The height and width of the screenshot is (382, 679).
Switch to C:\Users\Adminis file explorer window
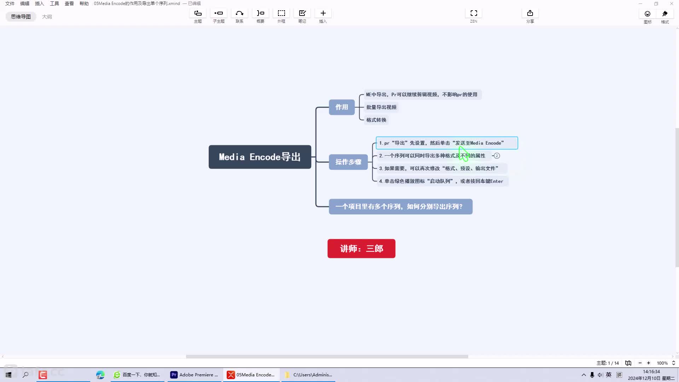tap(308, 375)
